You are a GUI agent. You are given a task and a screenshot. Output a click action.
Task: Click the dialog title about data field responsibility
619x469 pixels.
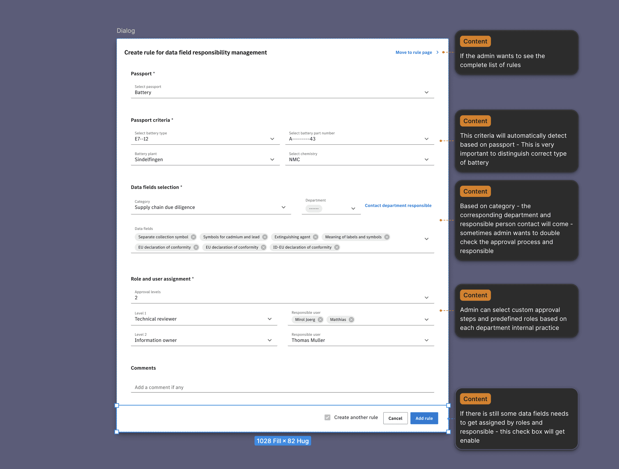196,52
